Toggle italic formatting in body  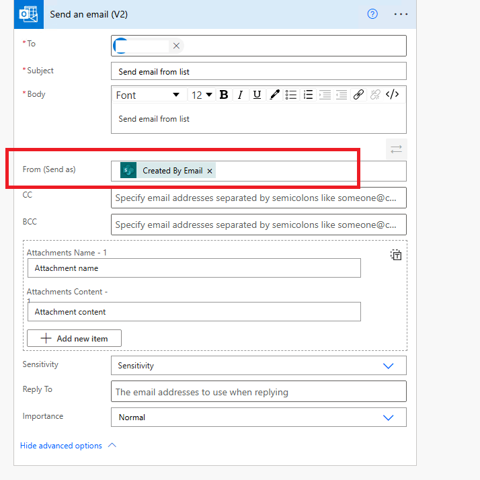tap(240, 95)
